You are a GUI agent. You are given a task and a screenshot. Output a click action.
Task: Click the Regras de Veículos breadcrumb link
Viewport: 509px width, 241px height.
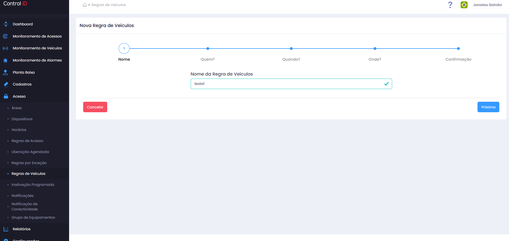pos(109,5)
